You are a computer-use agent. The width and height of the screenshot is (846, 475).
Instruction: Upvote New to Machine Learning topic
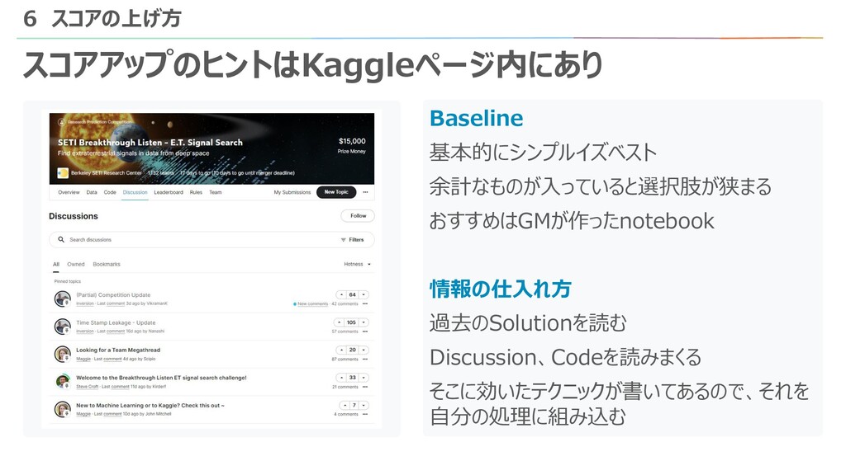click(345, 405)
